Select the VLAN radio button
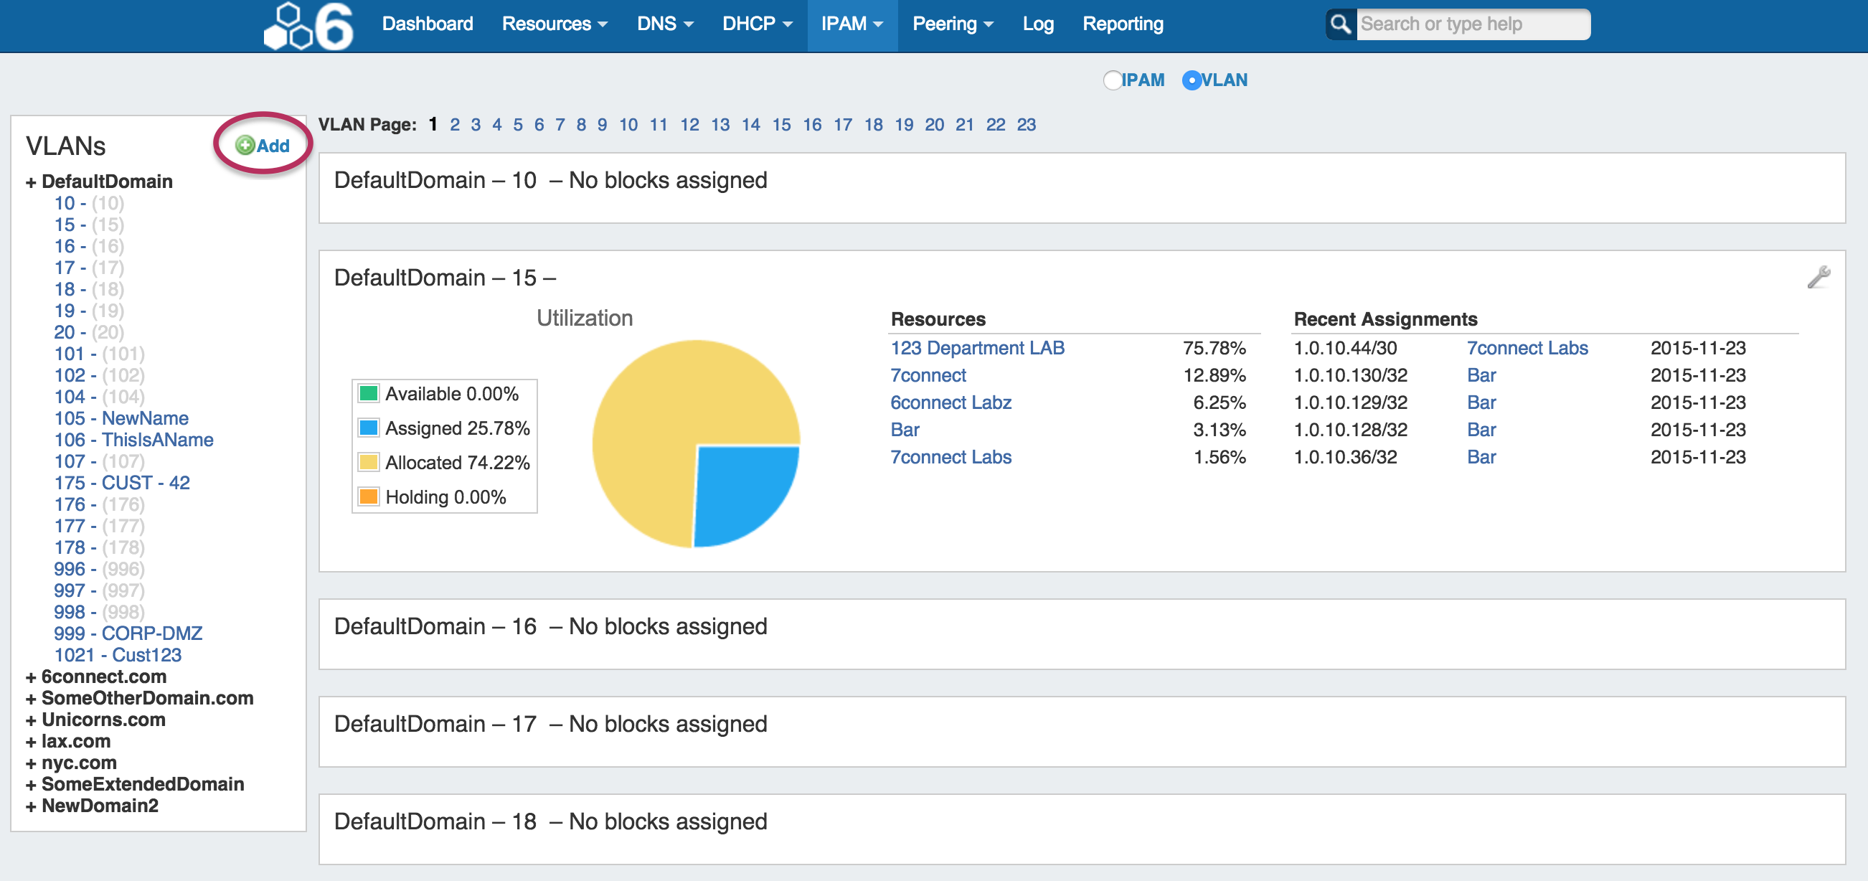 coord(1191,80)
